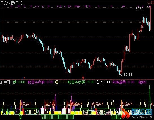Click the 股旁网 indicator name label
This screenshot has width=154, height=120.
pyautogui.click(x=5, y=82)
